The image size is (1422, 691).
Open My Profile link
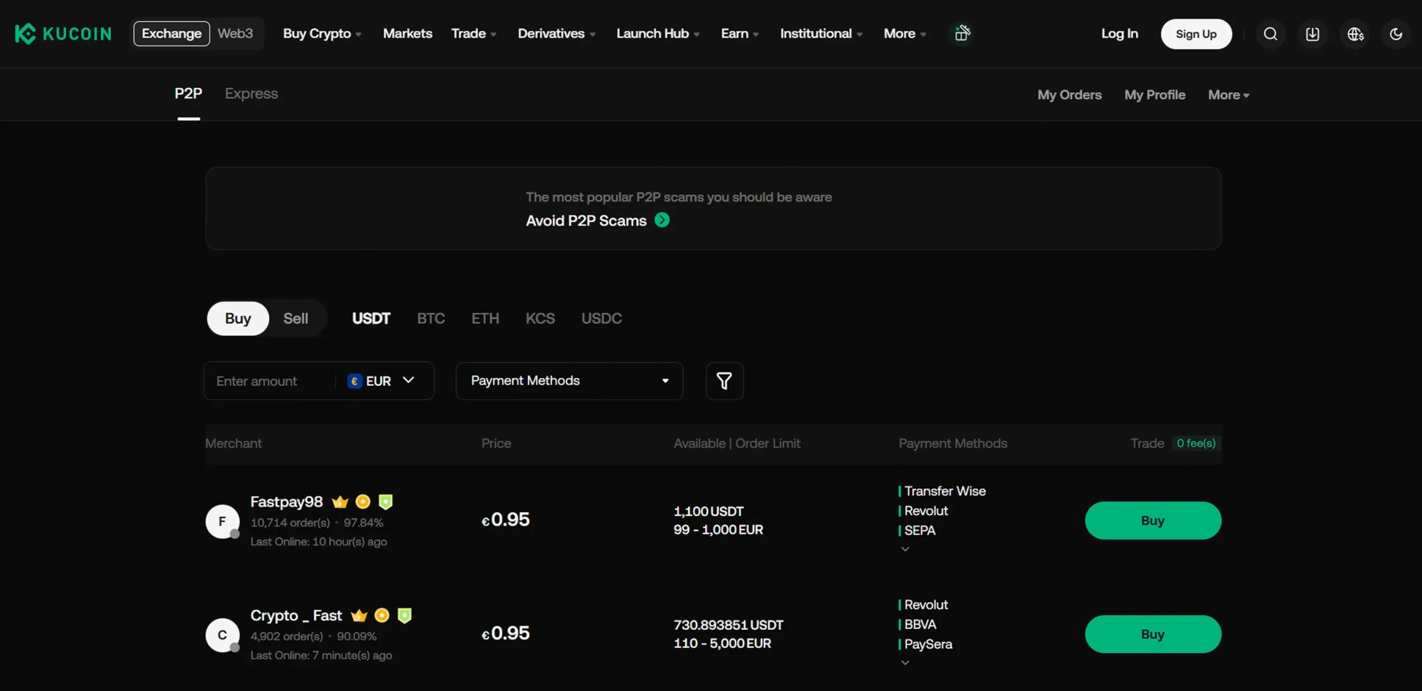(x=1155, y=95)
